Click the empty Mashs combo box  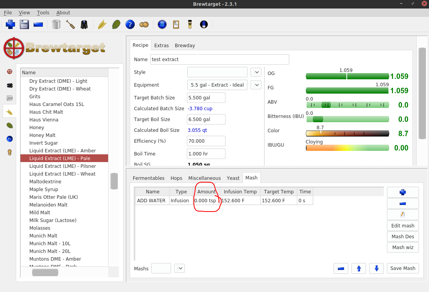[x=161, y=268]
